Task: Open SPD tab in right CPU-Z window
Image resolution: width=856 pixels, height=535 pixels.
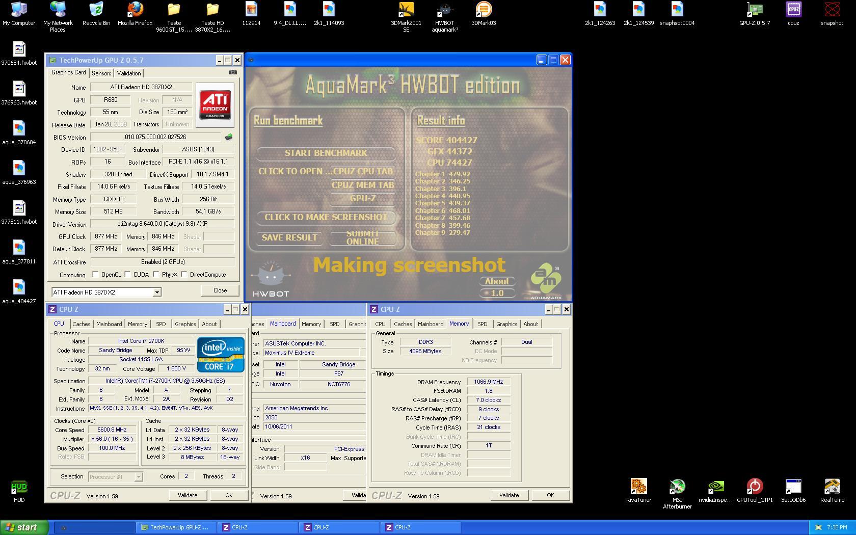Action: (x=482, y=324)
